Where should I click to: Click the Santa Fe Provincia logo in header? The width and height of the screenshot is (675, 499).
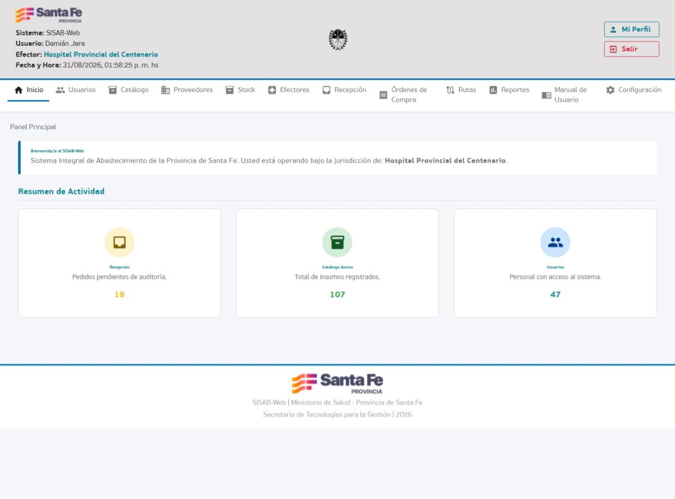pyautogui.click(x=49, y=15)
